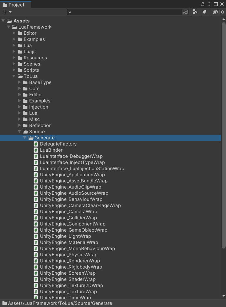Viewport: 226px width, 307px height.
Task: Open Search by Type filter icon
Action: 195,12
